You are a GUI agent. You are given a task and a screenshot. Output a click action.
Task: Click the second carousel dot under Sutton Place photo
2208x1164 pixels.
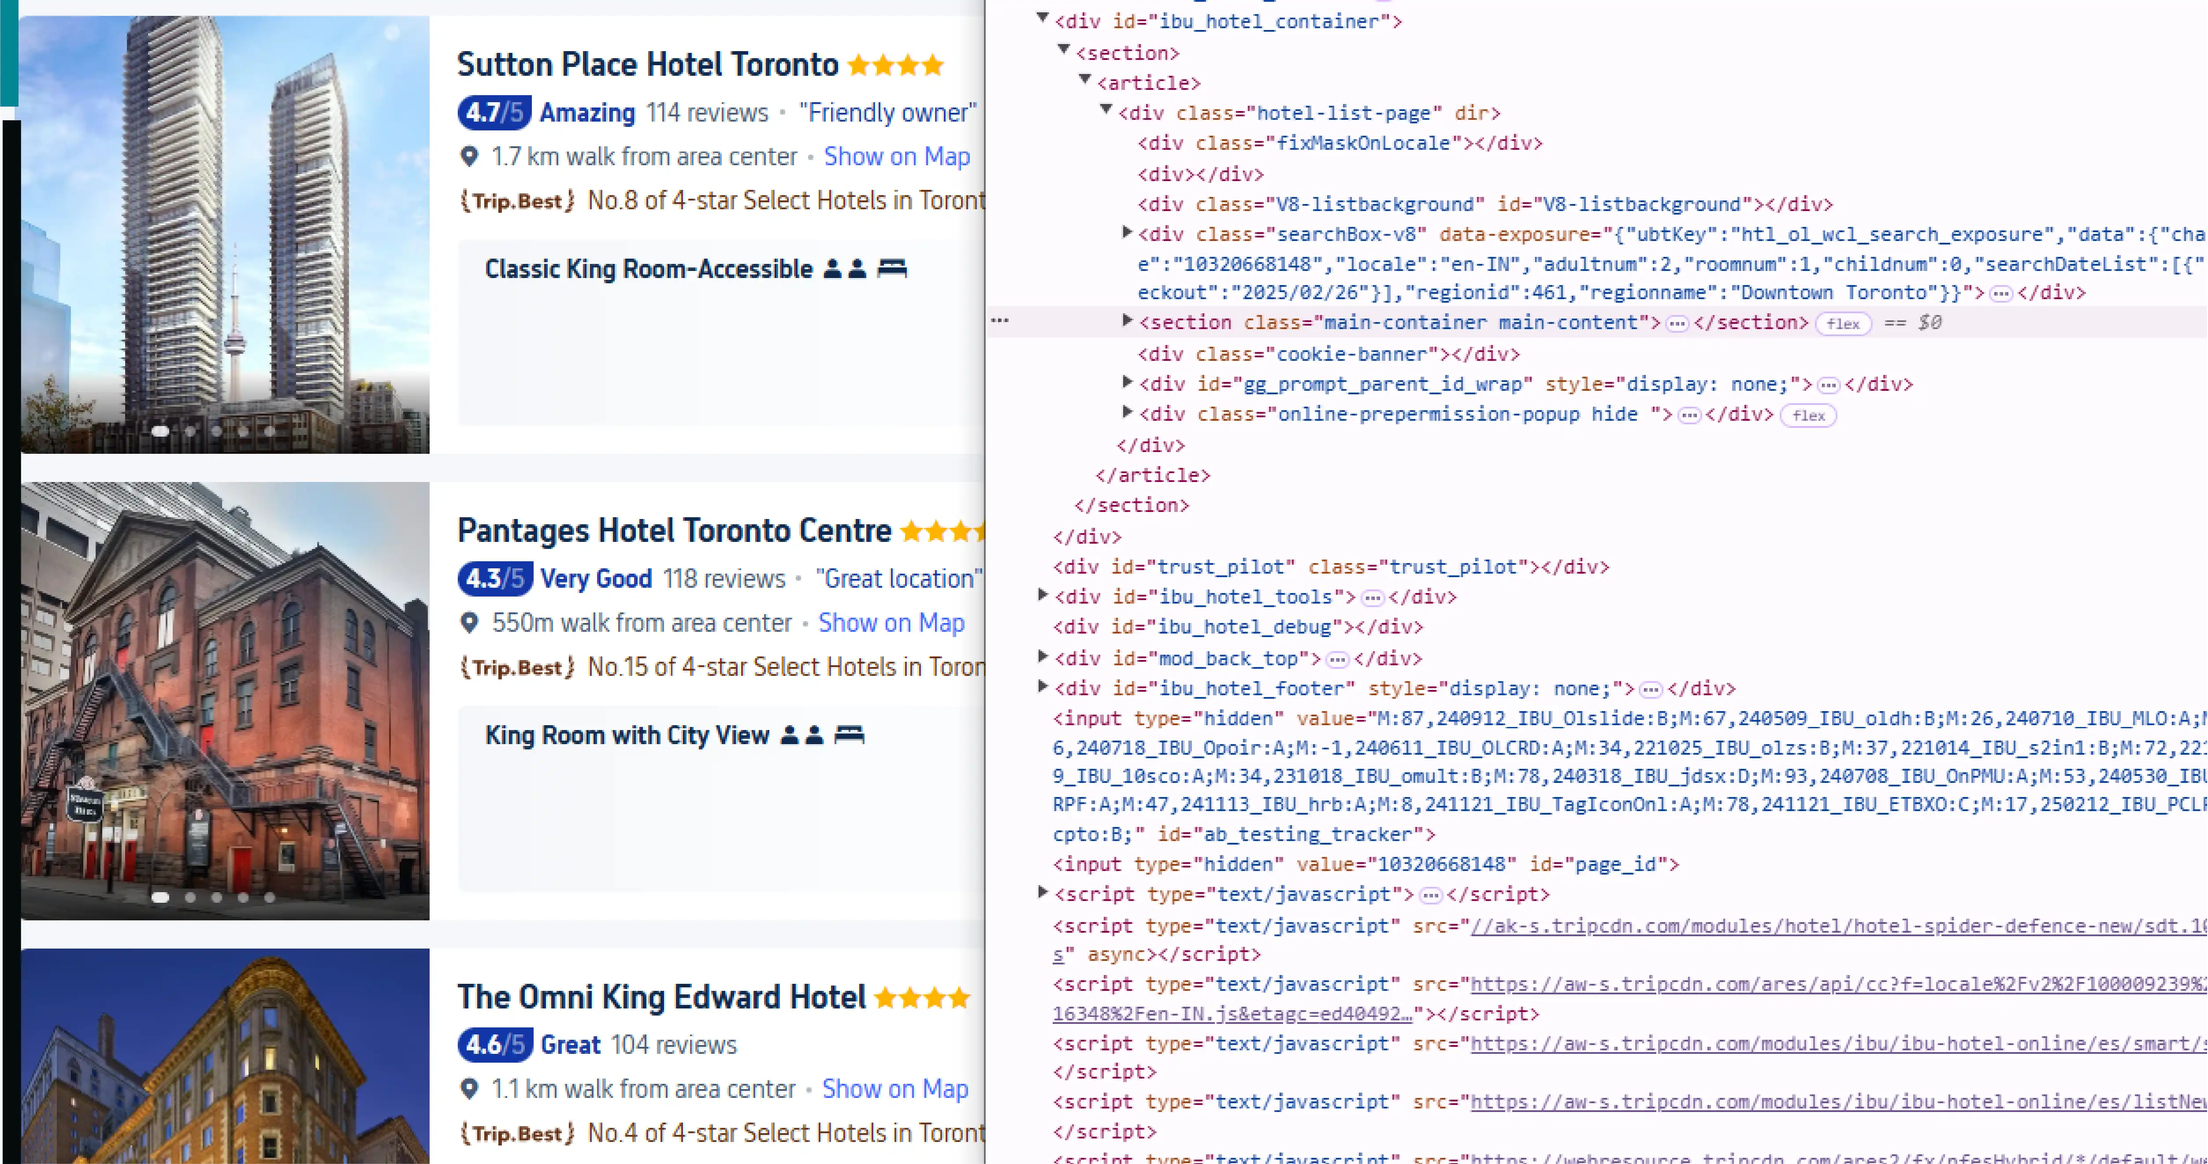tap(191, 431)
